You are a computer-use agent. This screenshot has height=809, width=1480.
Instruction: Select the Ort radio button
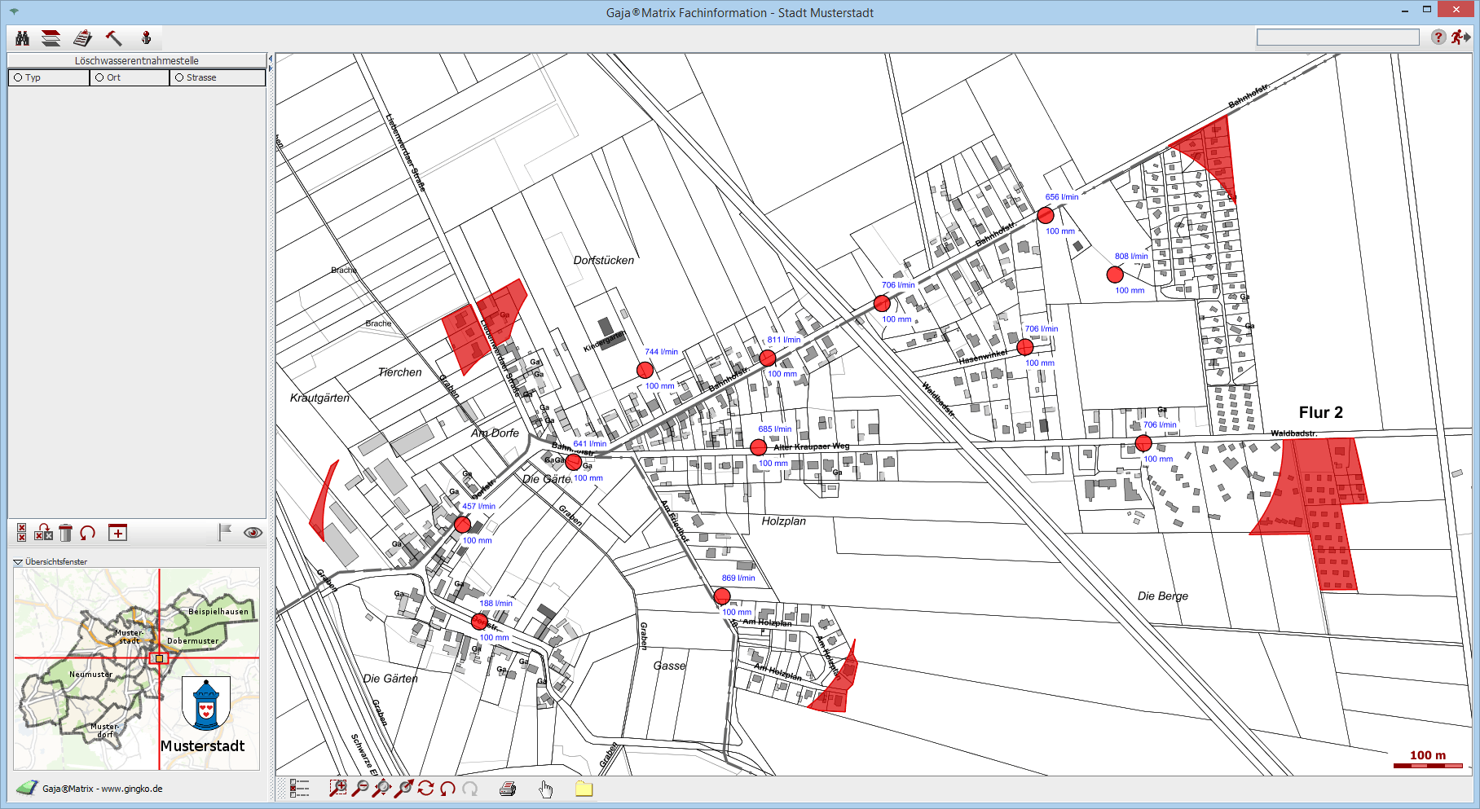(99, 77)
